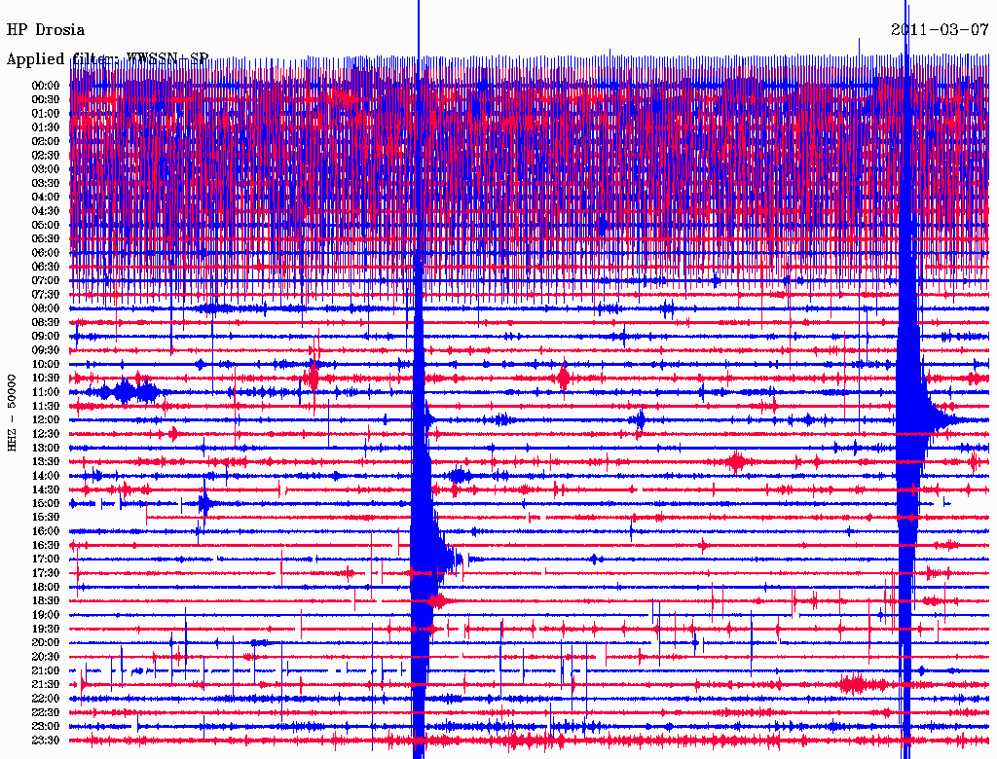Select the 05:30 time label
The image size is (997, 759).
(x=46, y=238)
